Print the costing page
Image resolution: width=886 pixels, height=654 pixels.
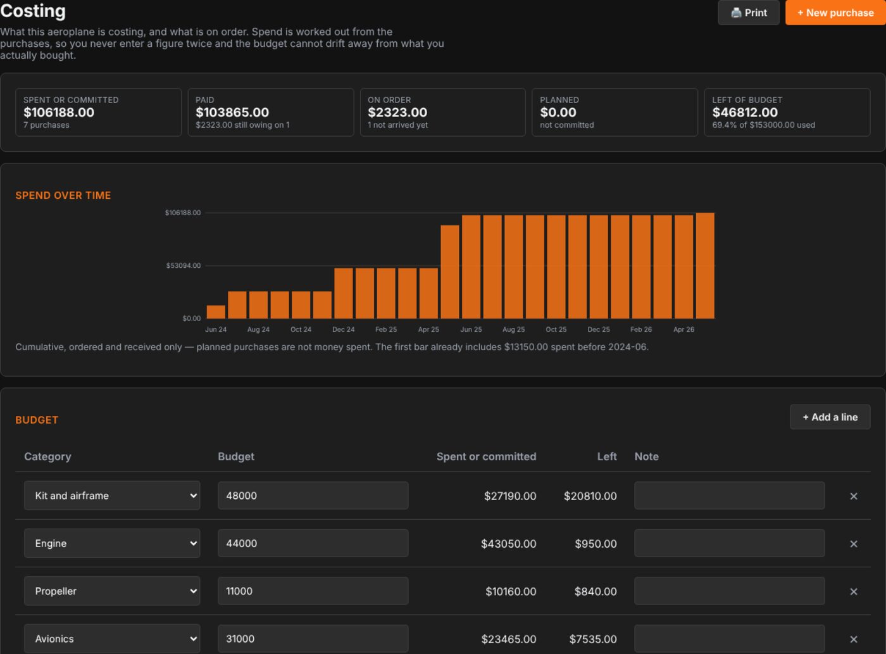(x=749, y=13)
